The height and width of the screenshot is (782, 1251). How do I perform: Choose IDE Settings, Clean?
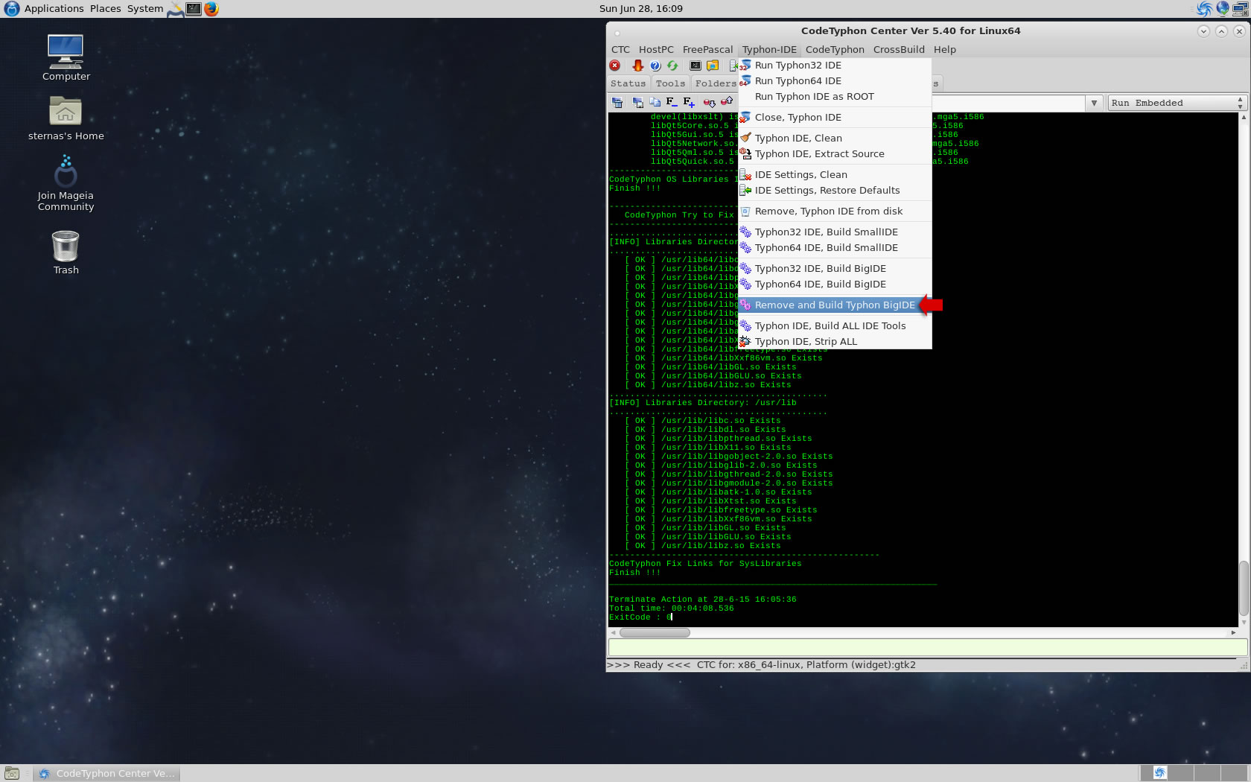[835, 174]
